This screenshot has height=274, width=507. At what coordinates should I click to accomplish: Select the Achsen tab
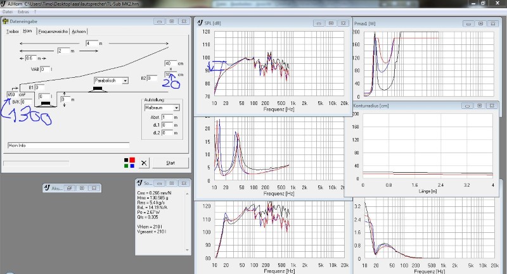tap(79, 30)
